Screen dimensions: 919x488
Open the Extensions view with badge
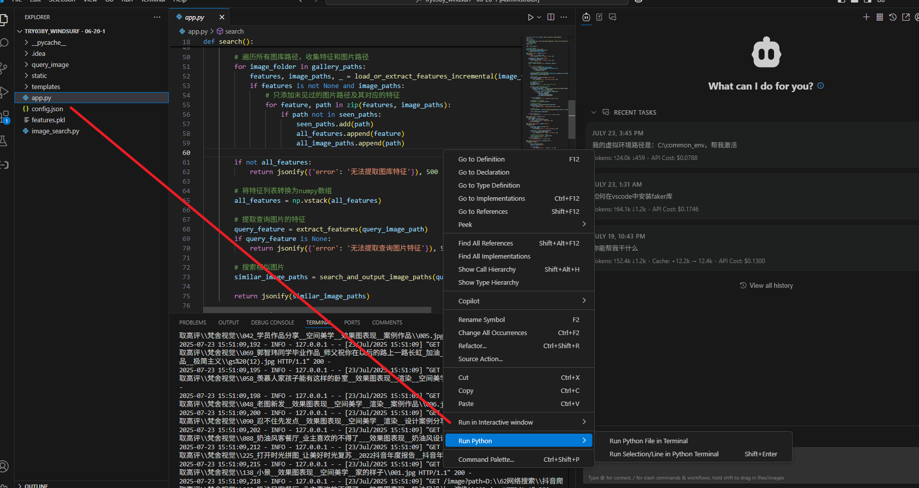(5, 117)
